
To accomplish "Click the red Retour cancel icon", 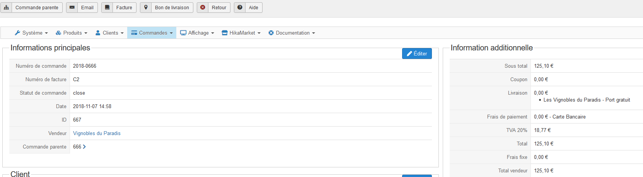I will tap(203, 7).
